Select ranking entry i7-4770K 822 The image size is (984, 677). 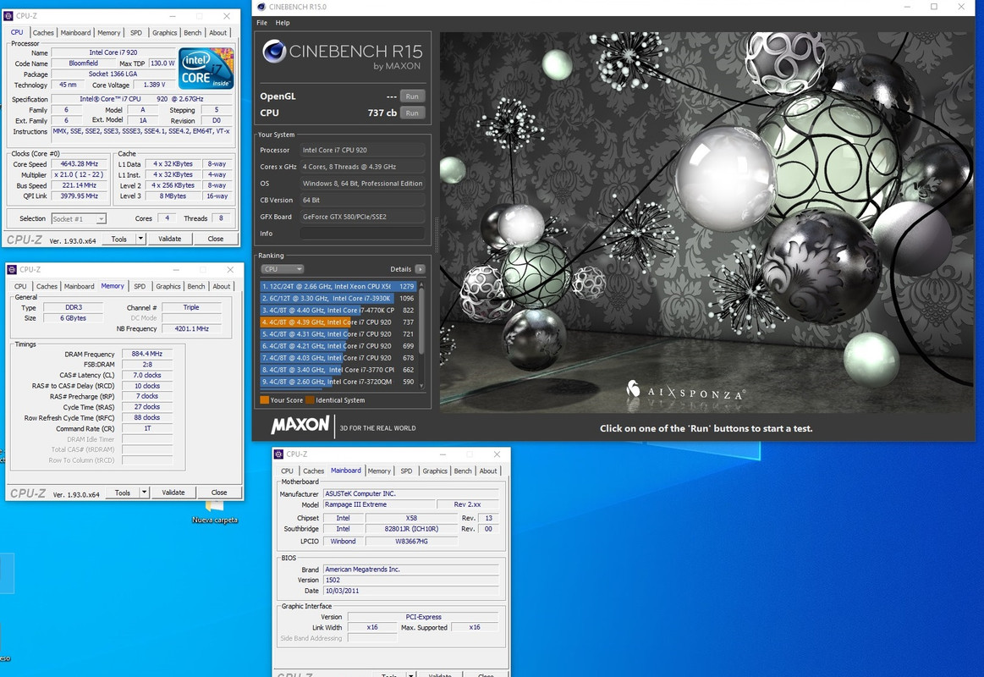coord(338,310)
